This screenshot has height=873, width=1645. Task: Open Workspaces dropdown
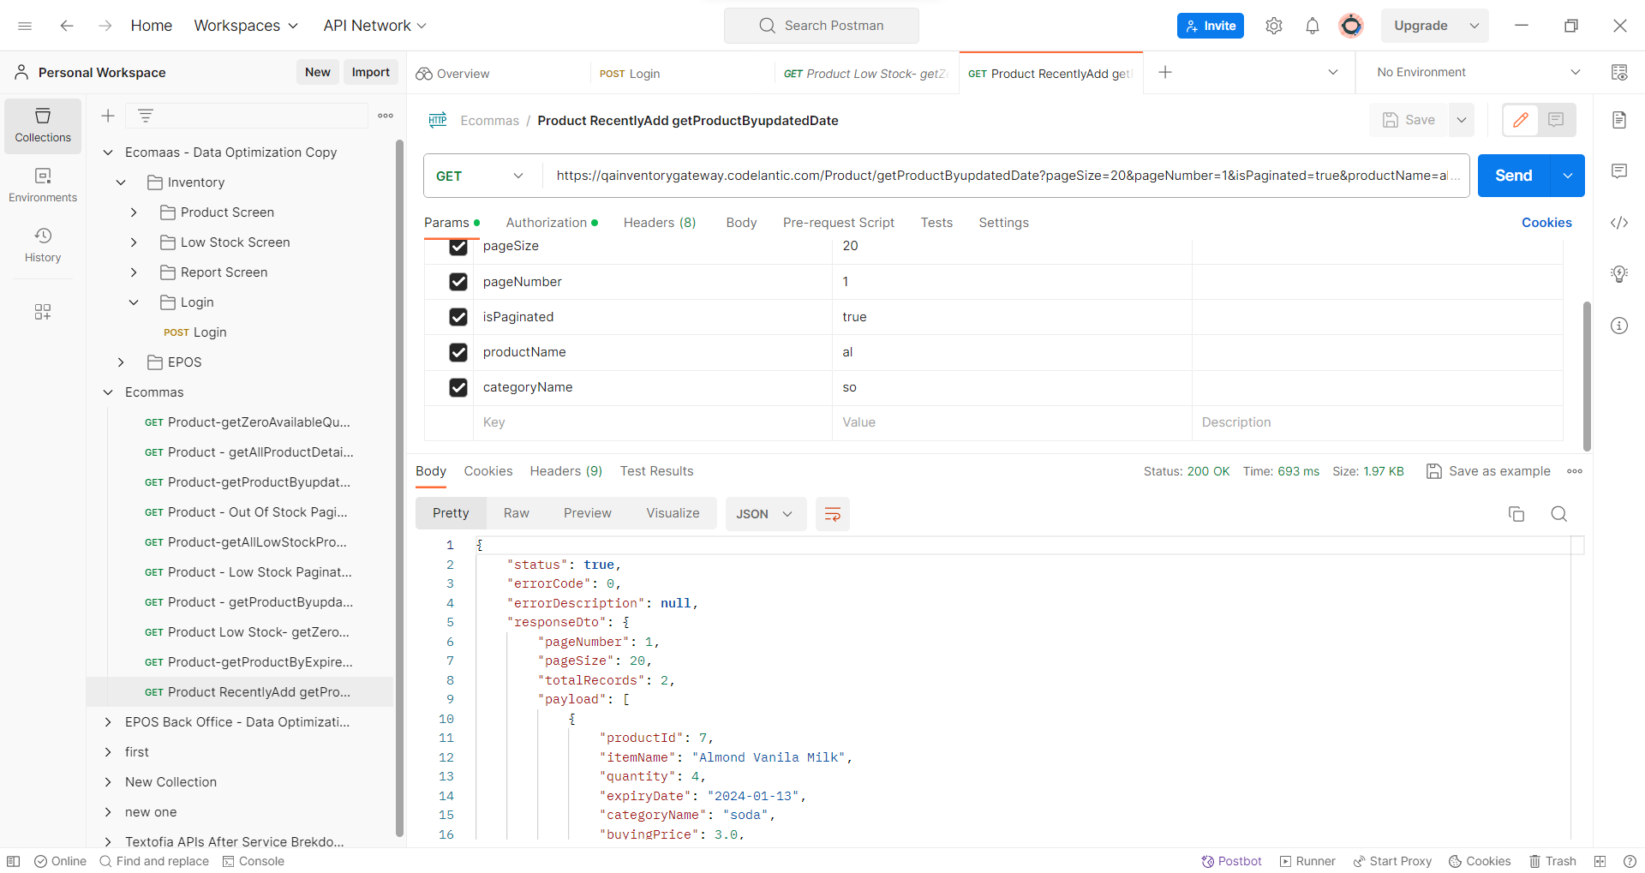coord(246,26)
